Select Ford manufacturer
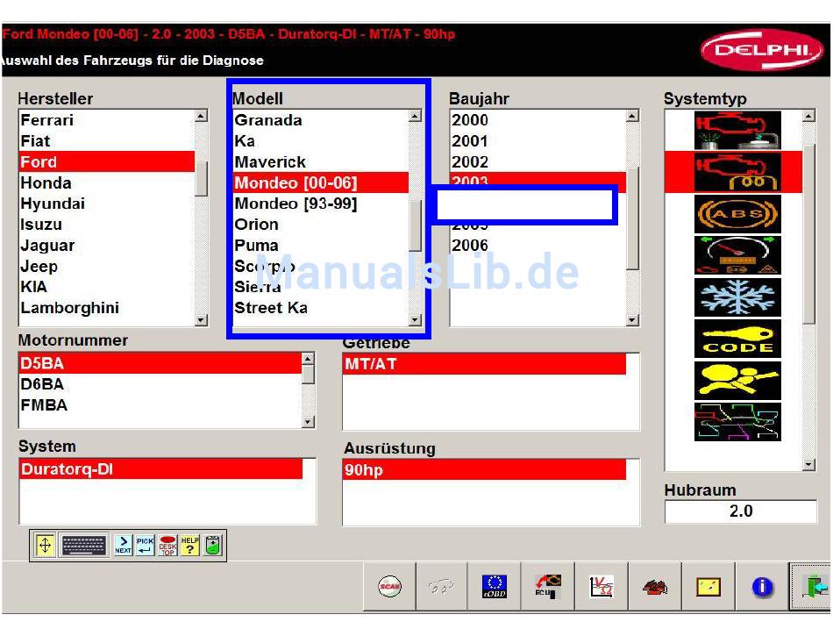Viewport: 833px width, 636px height. pyautogui.click(x=107, y=161)
